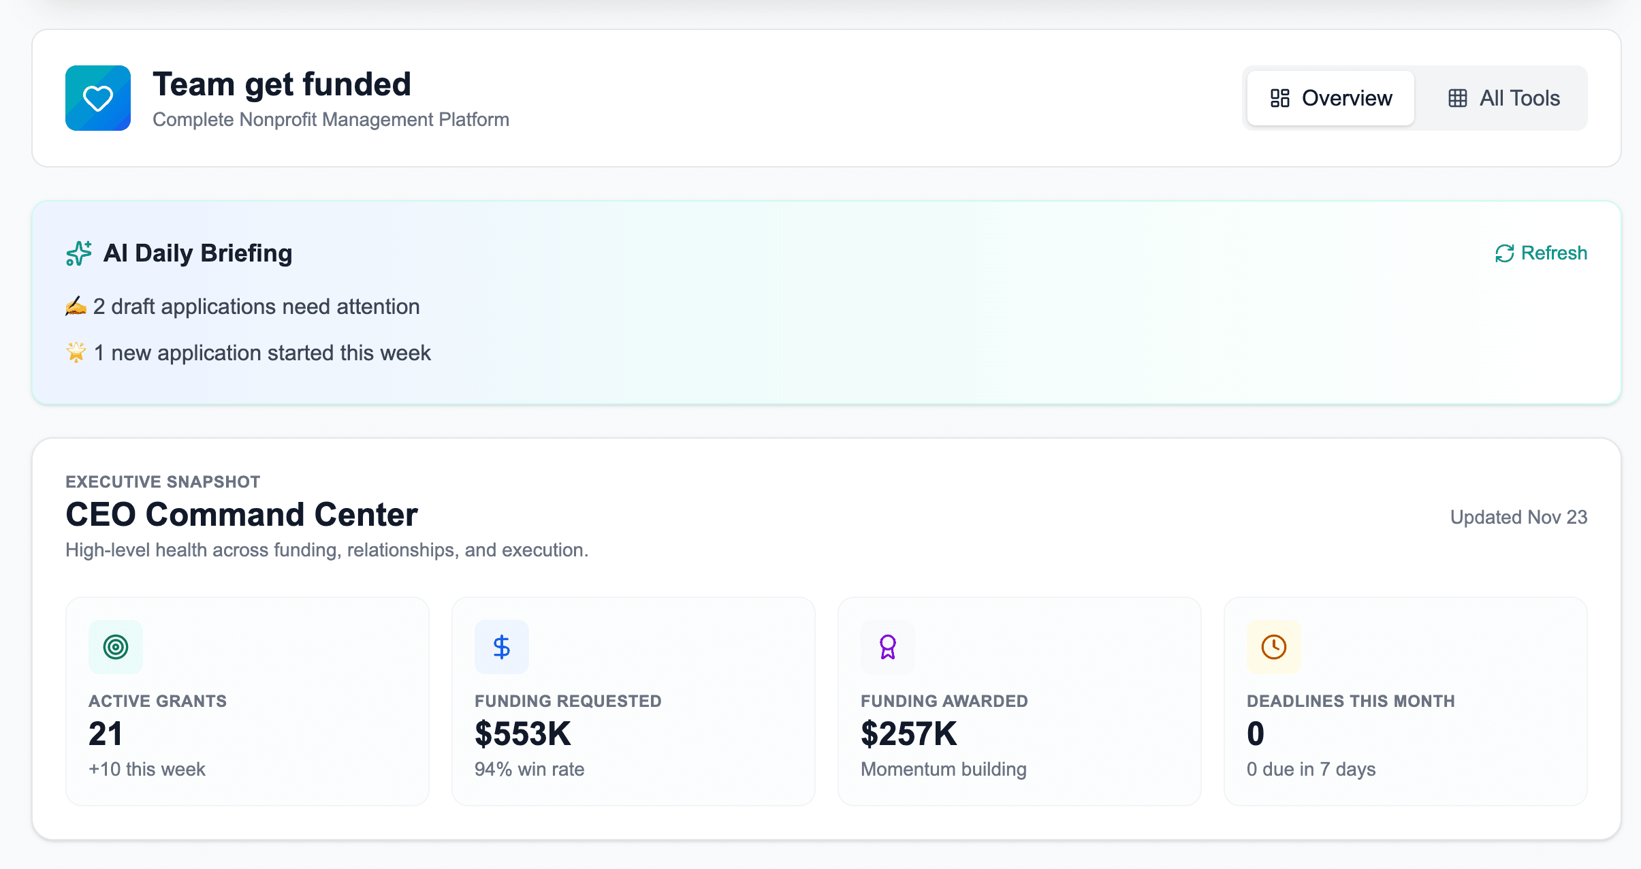Switch to the All Tools tab

(x=1503, y=97)
